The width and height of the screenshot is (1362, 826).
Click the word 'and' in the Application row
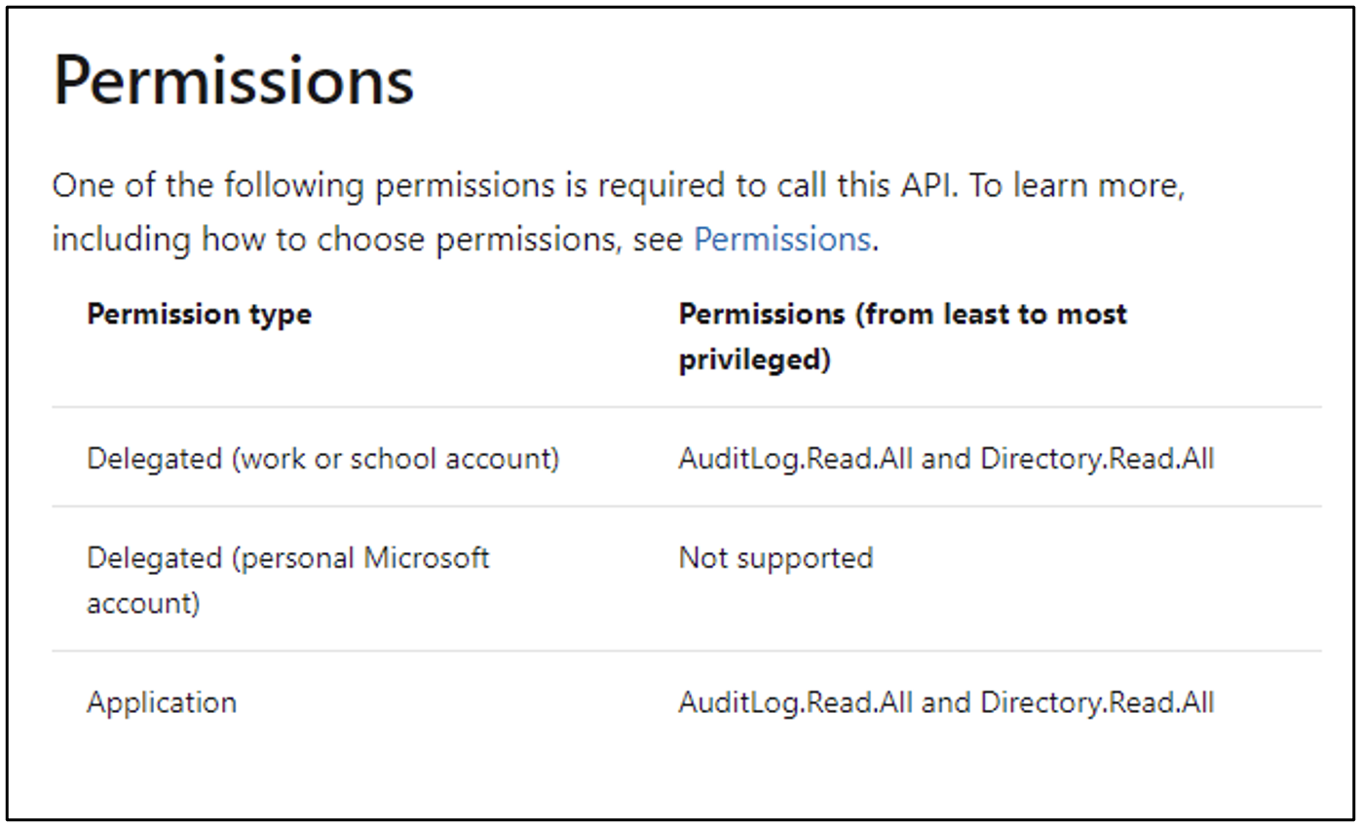pos(946,702)
